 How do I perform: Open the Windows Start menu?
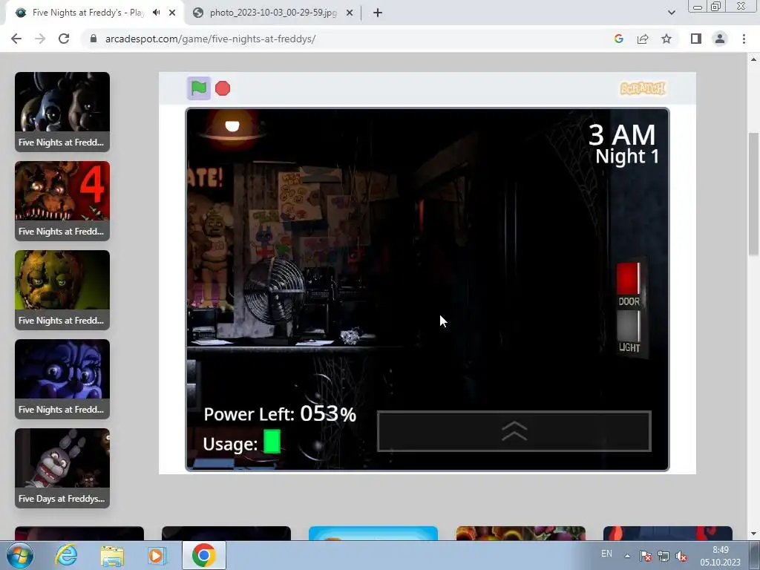pos(19,555)
